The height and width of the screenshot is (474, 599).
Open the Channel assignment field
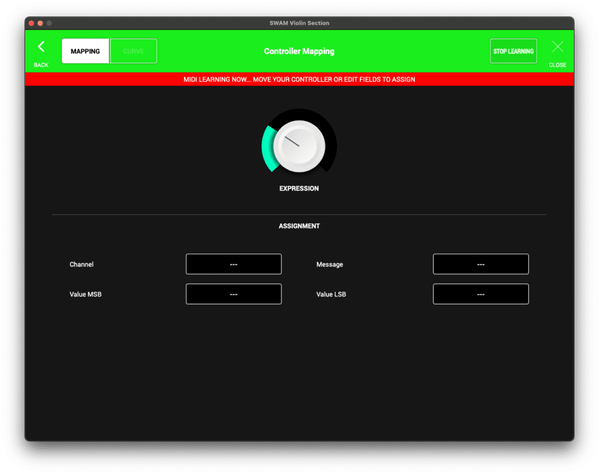[x=233, y=264]
